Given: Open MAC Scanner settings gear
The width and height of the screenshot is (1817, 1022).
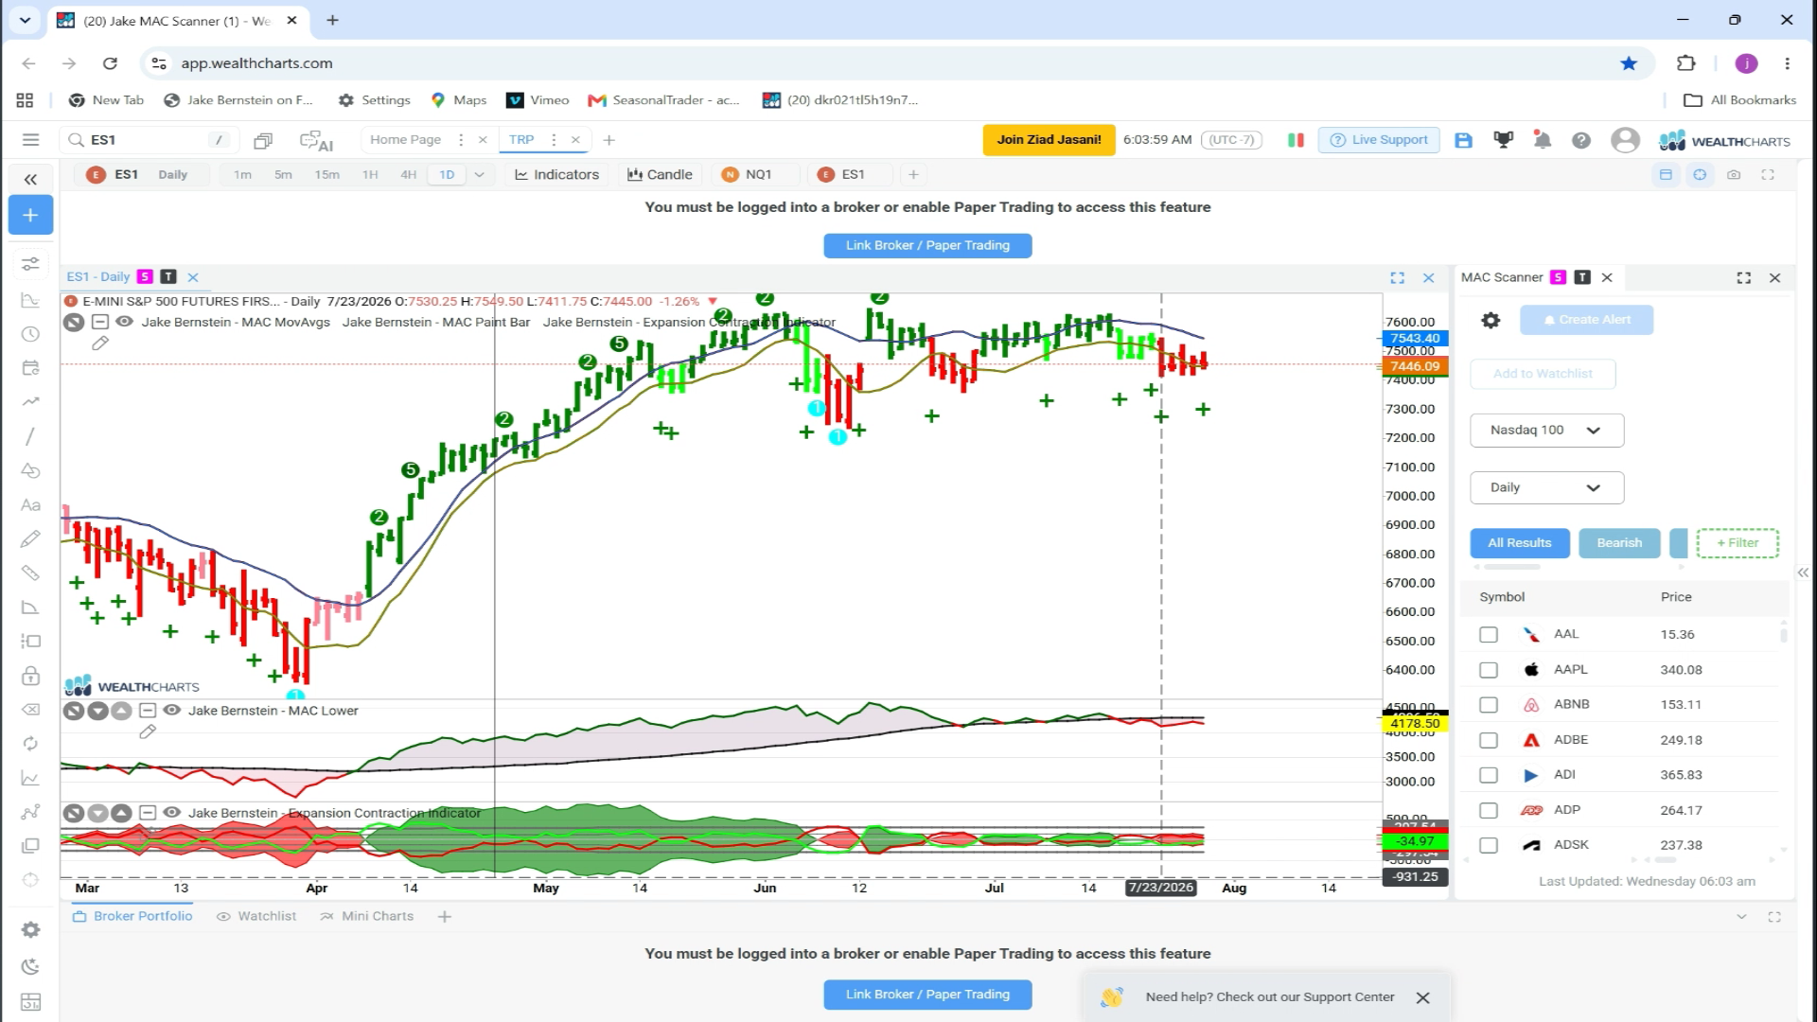Looking at the screenshot, I should coord(1491,320).
